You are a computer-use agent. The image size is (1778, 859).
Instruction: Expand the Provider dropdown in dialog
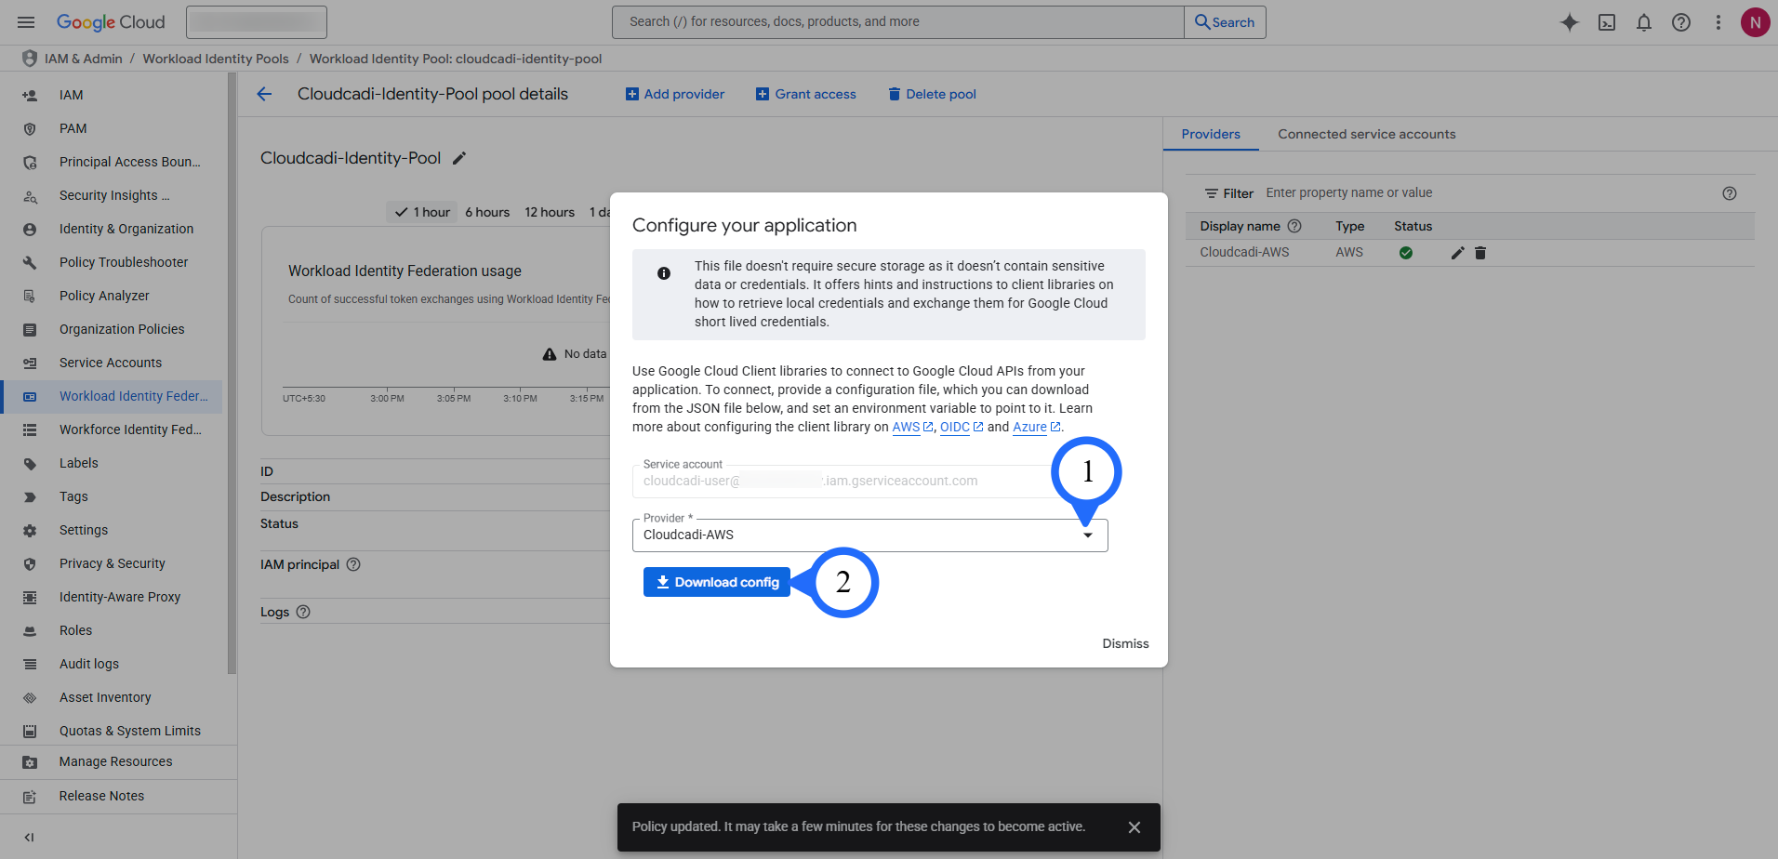pyautogui.click(x=1087, y=535)
